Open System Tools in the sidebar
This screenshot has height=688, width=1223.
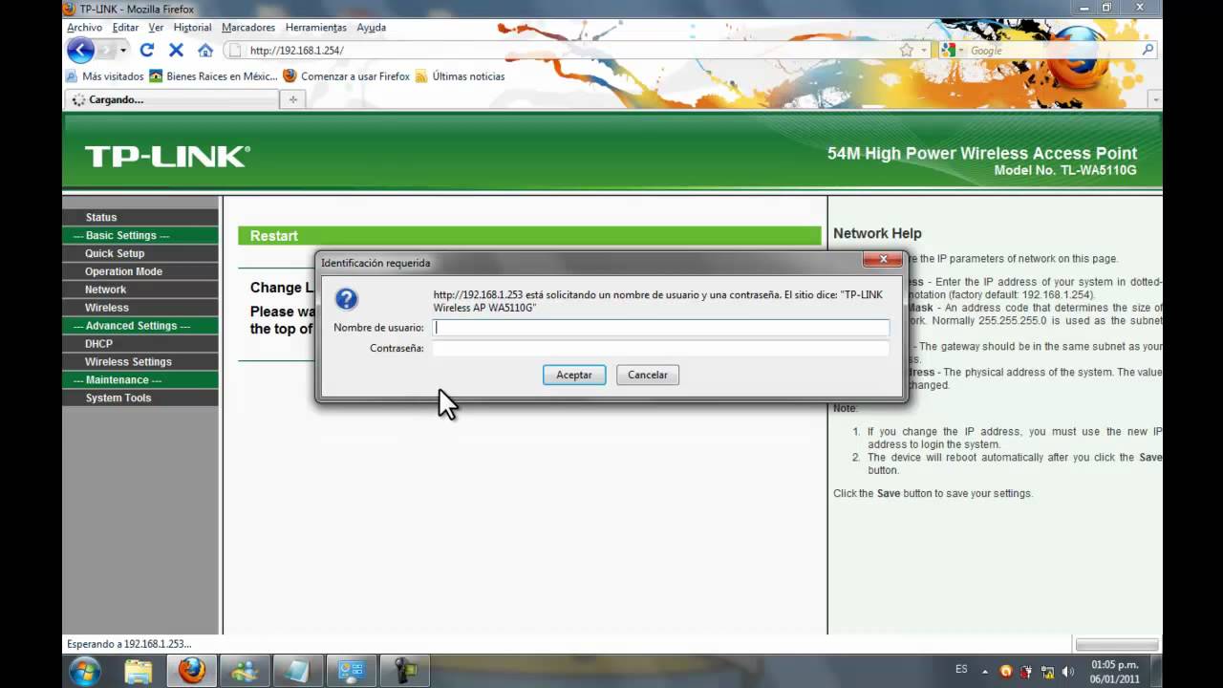(118, 398)
